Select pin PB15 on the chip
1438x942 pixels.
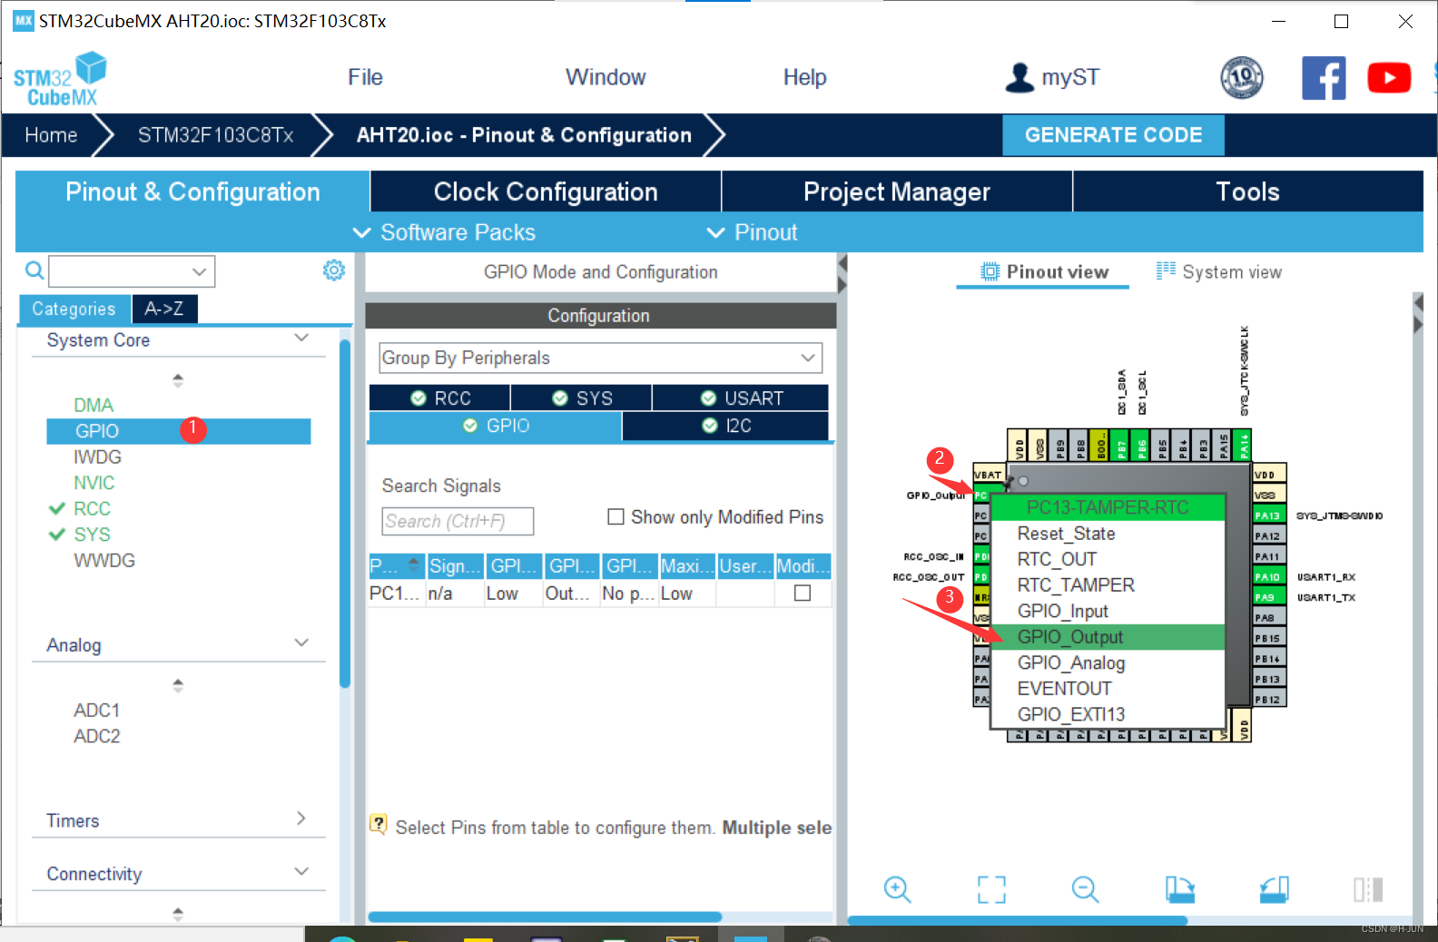[1268, 638]
